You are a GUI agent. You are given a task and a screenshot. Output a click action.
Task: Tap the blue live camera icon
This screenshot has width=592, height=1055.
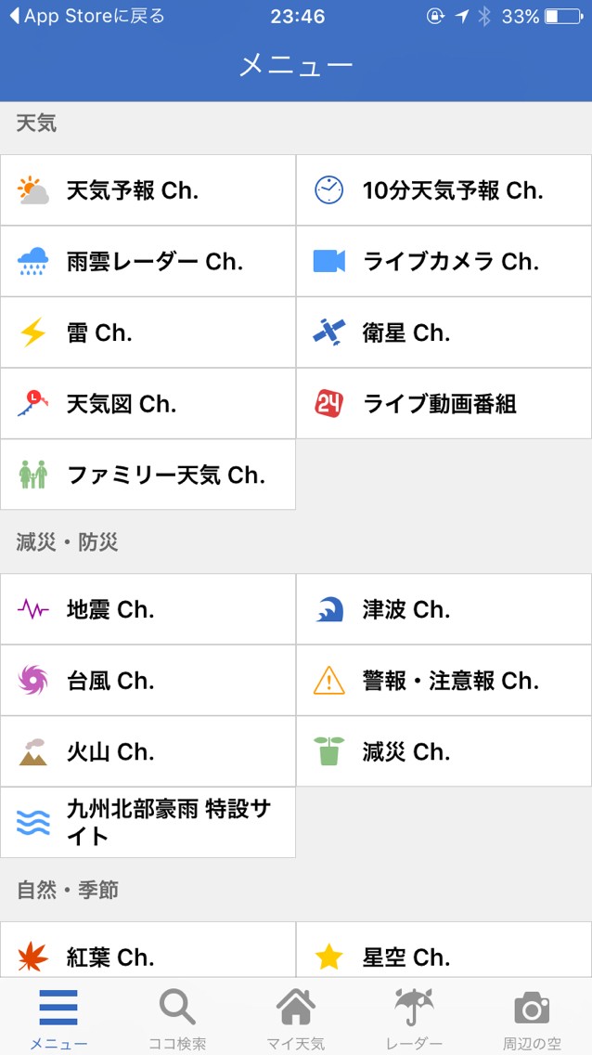(x=328, y=262)
